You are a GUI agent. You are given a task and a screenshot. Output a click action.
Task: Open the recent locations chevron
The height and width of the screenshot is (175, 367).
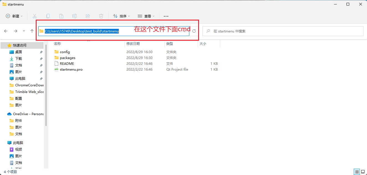pos(24,31)
